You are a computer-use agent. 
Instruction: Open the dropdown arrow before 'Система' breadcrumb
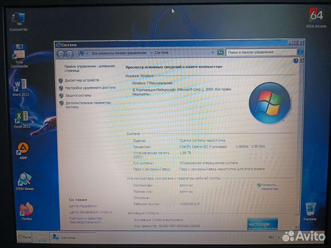click(x=151, y=53)
